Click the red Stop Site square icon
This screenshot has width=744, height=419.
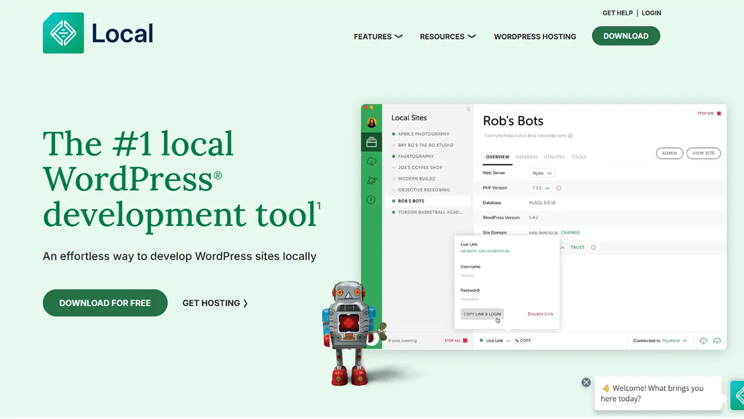(719, 113)
